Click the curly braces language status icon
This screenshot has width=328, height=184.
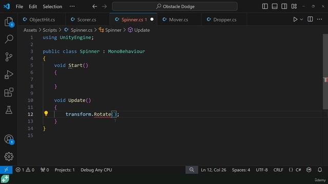291,170
